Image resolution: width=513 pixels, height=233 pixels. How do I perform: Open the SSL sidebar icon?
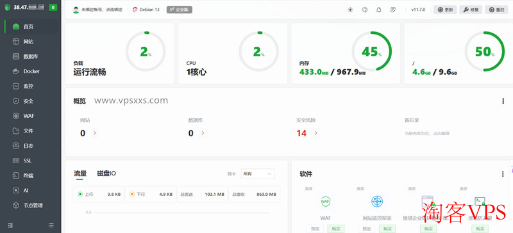(x=15, y=161)
